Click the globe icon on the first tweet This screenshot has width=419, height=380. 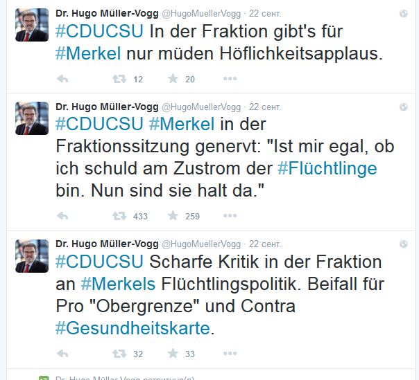pyautogui.click(x=404, y=13)
